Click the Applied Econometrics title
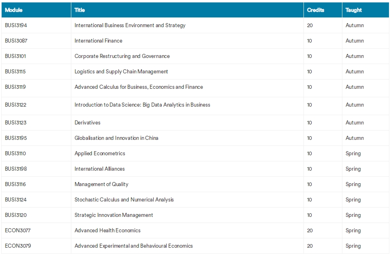 click(x=100, y=154)
